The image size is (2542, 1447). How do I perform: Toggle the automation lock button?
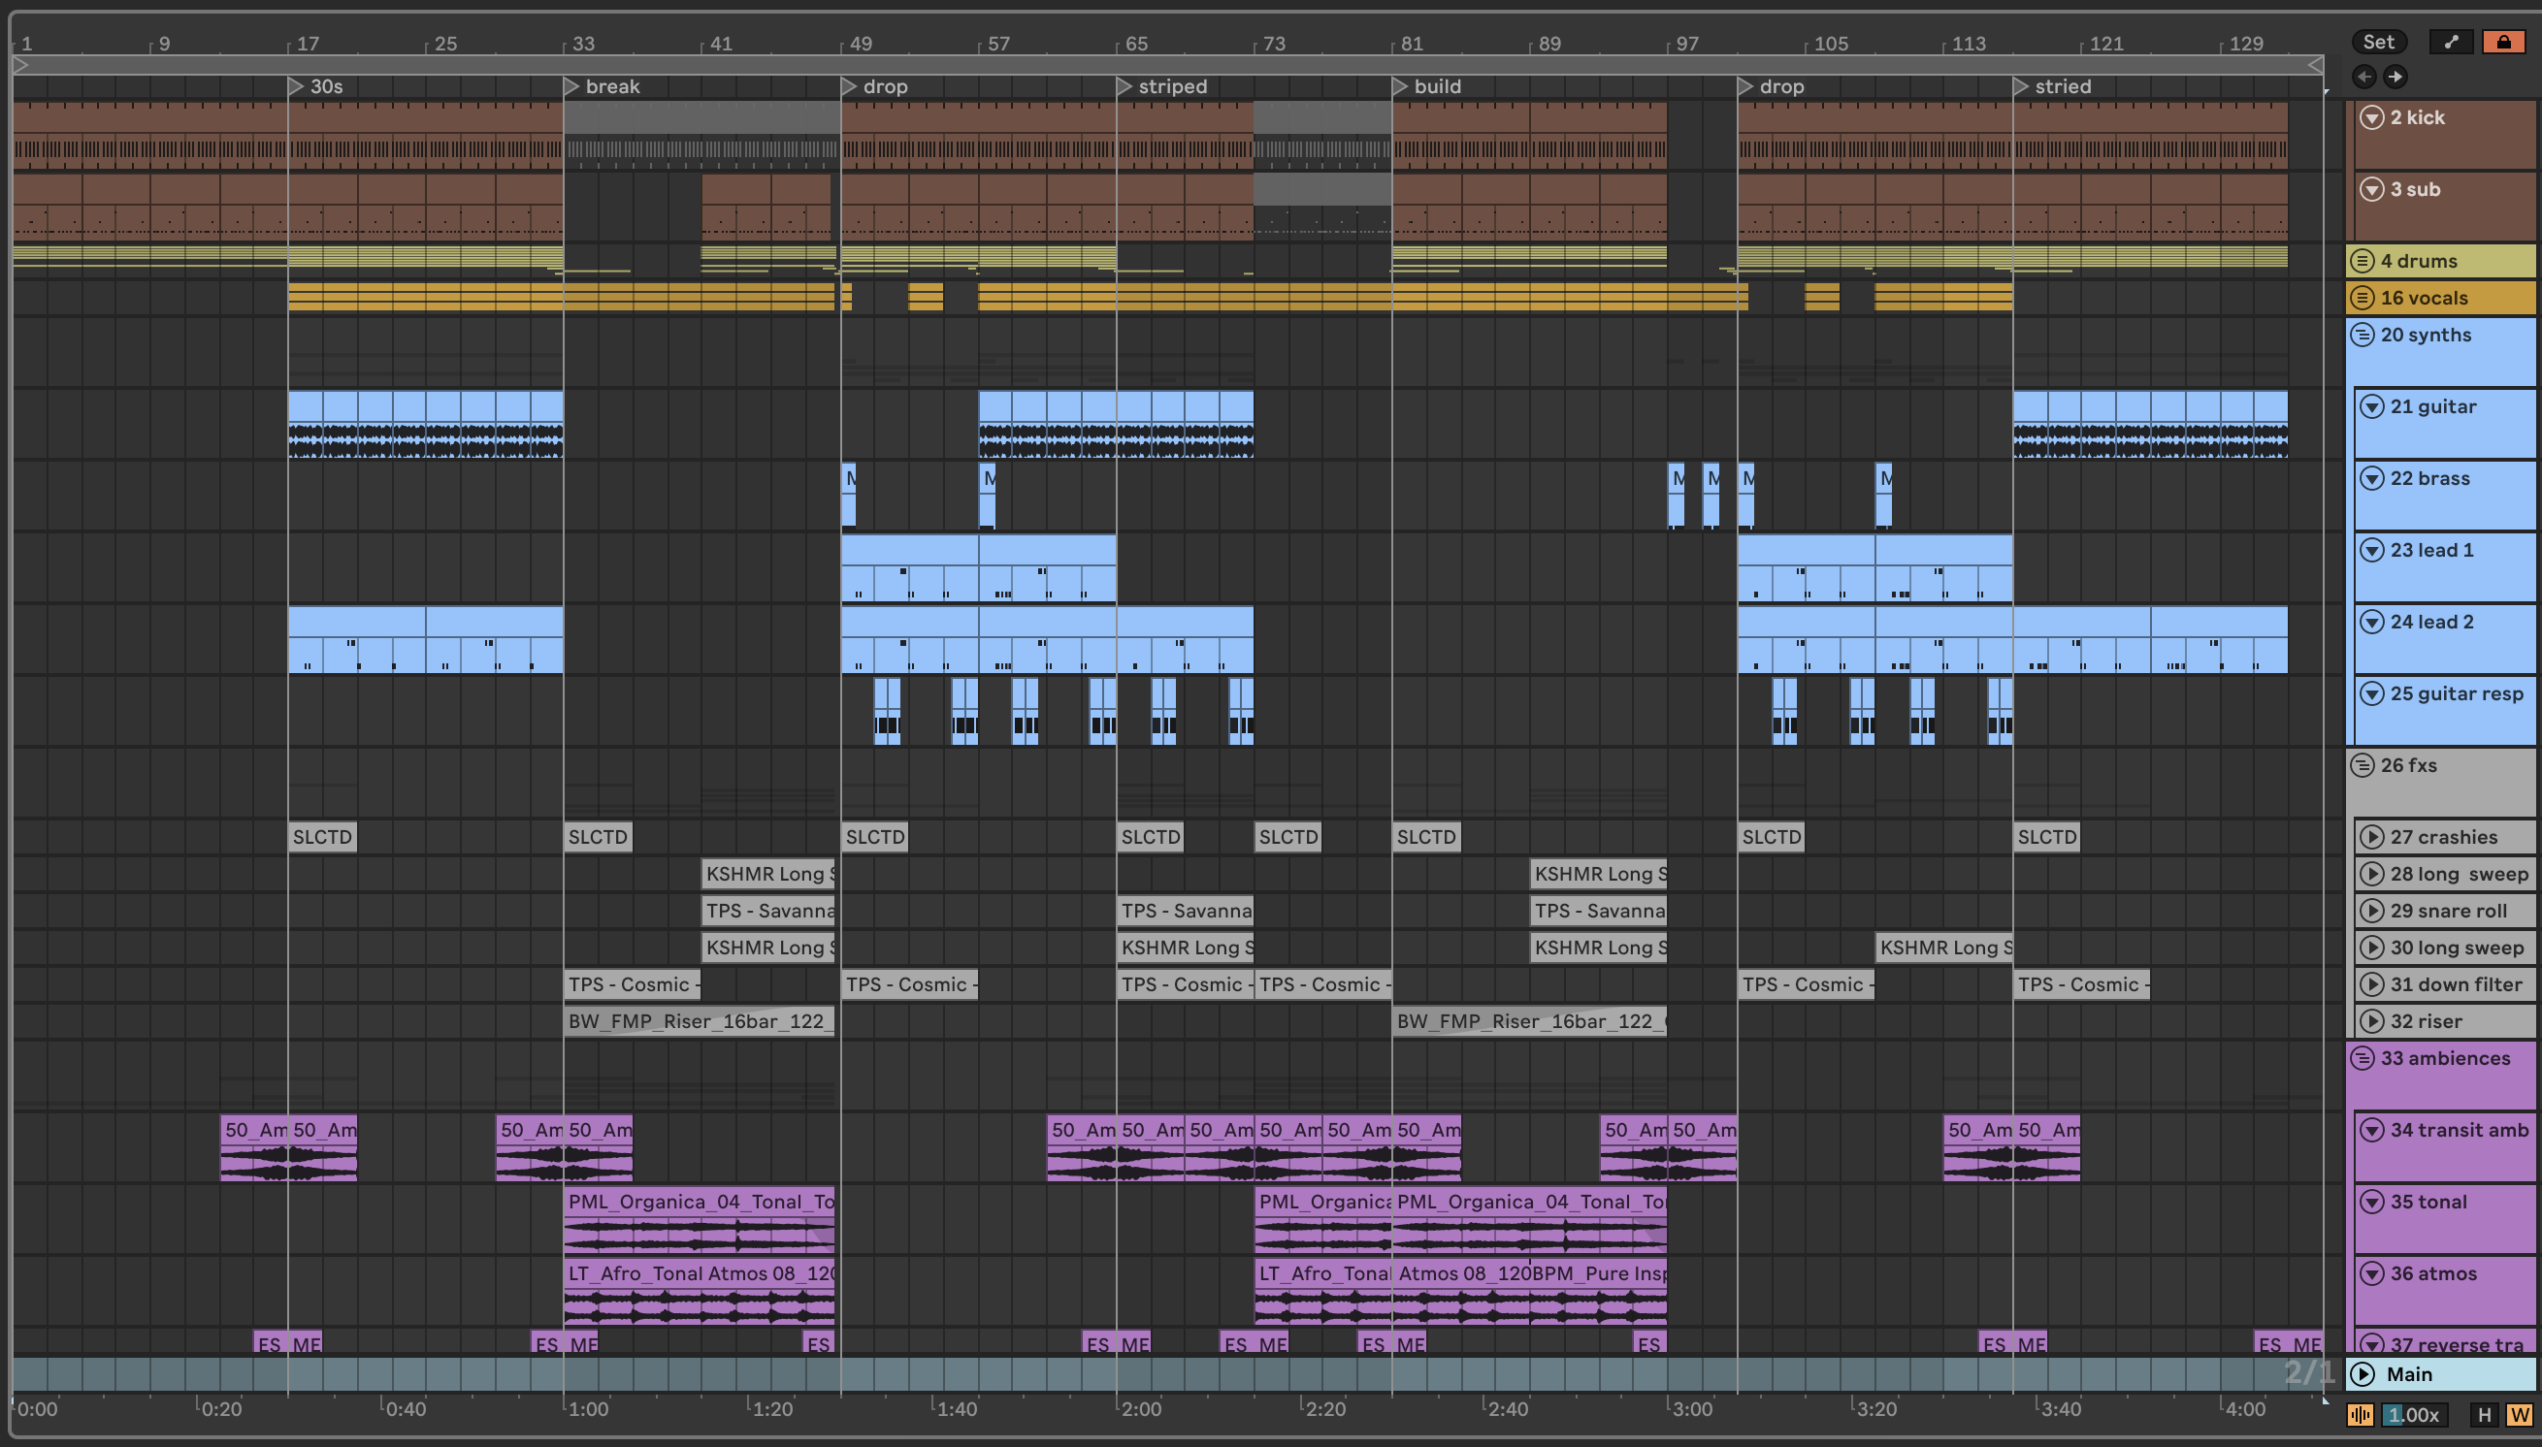(2503, 42)
